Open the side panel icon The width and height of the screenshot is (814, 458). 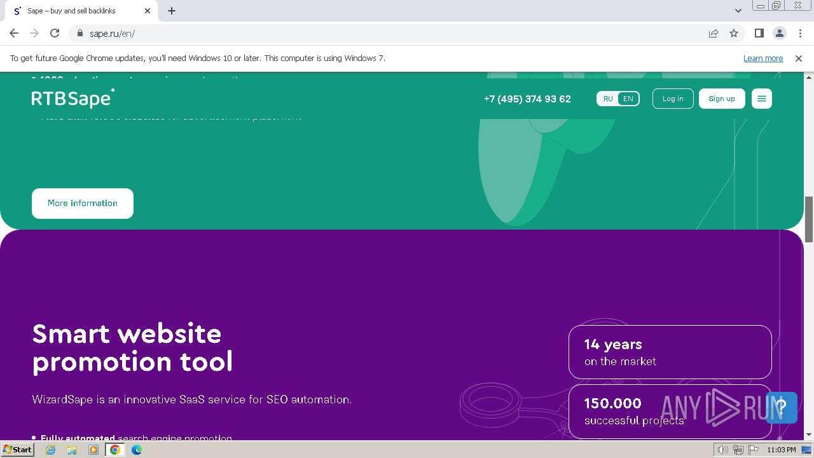click(x=759, y=33)
